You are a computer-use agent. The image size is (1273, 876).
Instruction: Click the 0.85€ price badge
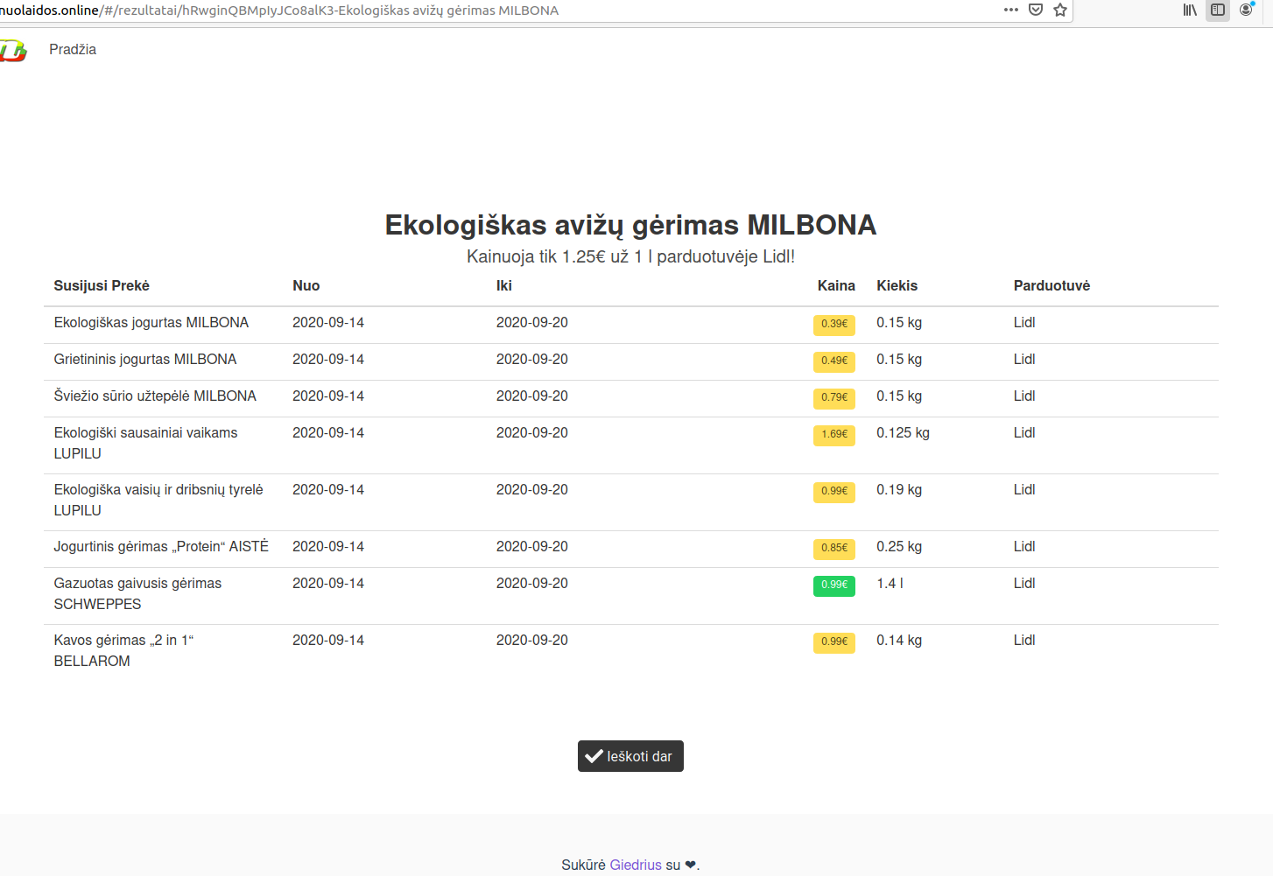click(834, 548)
